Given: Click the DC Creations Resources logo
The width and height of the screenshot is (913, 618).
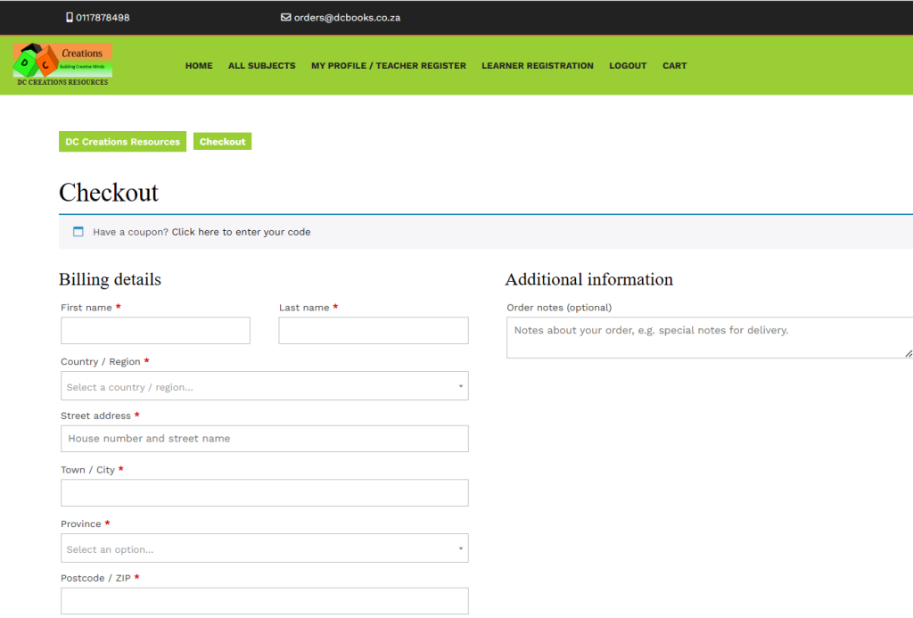Looking at the screenshot, I should 61,64.
